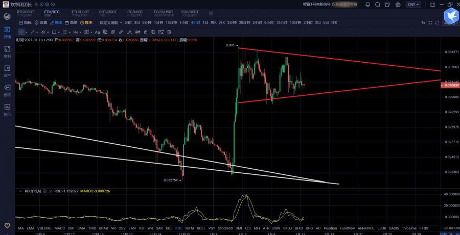Open the 套利 arbitrage sidebar section

(x=7, y=52)
